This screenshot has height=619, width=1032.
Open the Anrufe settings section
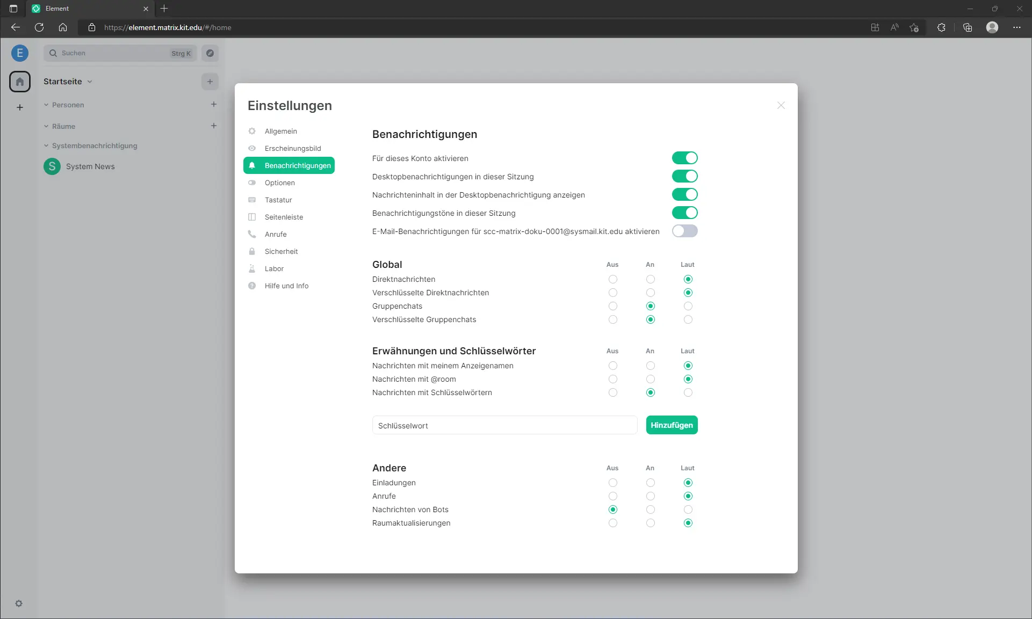tap(276, 234)
